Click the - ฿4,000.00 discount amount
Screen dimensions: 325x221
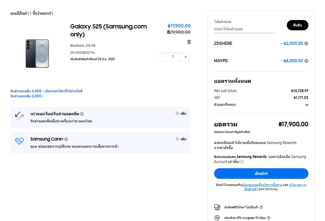point(292,61)
